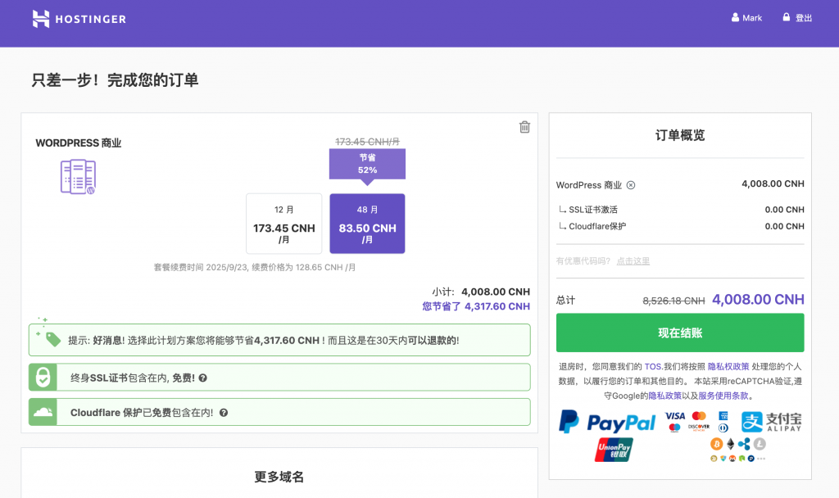Select the 12 月 billing period
This screenshot has width=839, height=498.
point(283,224)
